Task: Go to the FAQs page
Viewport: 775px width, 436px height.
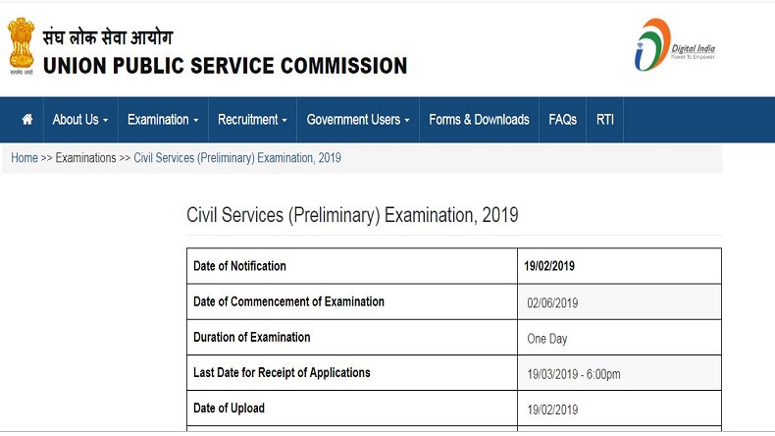Action: (563, 120)
